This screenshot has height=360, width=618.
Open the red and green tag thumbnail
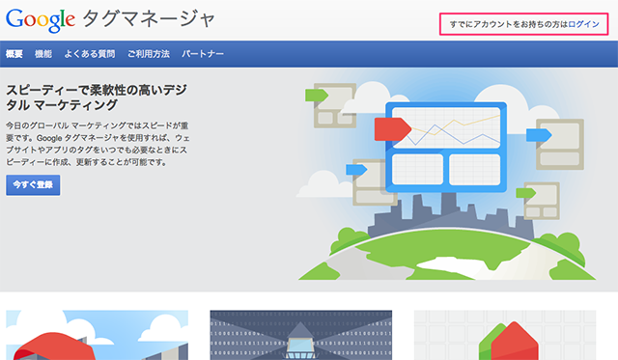505,335
